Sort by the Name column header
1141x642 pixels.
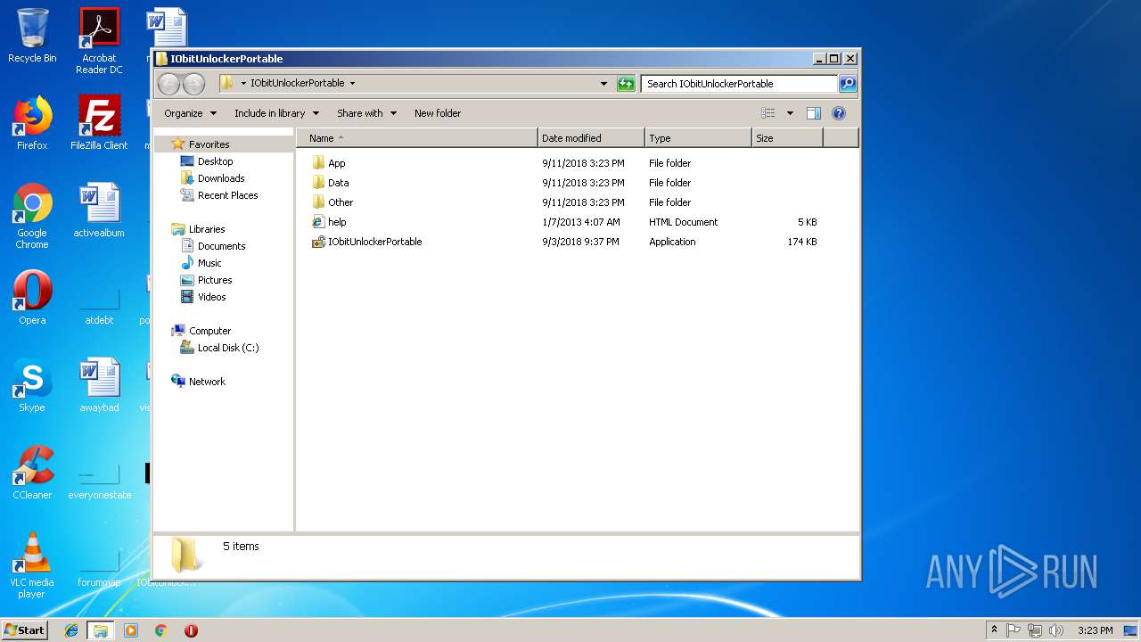(416, 138)
